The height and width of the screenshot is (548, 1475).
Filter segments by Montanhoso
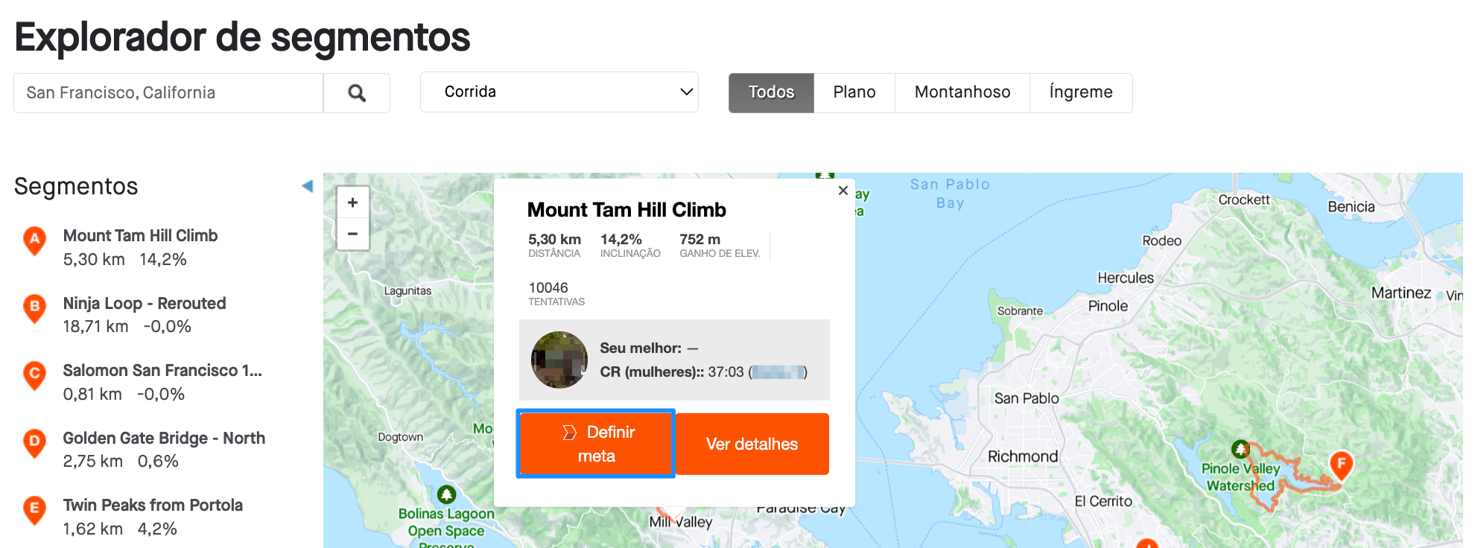tap(962, 92)
